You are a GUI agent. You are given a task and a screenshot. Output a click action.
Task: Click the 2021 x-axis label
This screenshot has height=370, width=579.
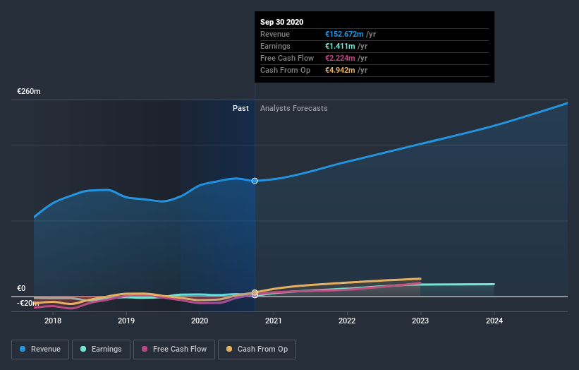point(273,321)
